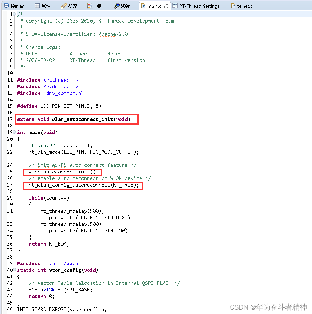
Task: Close the main.c editor tab
Action: pyautogui.click(x=167, y=5)
